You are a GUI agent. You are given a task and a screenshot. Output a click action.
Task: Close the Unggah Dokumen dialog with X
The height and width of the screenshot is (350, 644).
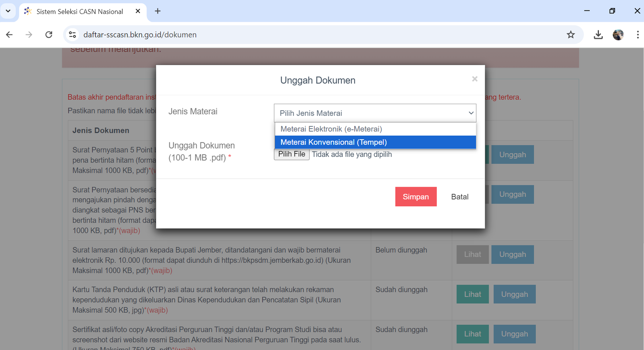tap(475, 79)
